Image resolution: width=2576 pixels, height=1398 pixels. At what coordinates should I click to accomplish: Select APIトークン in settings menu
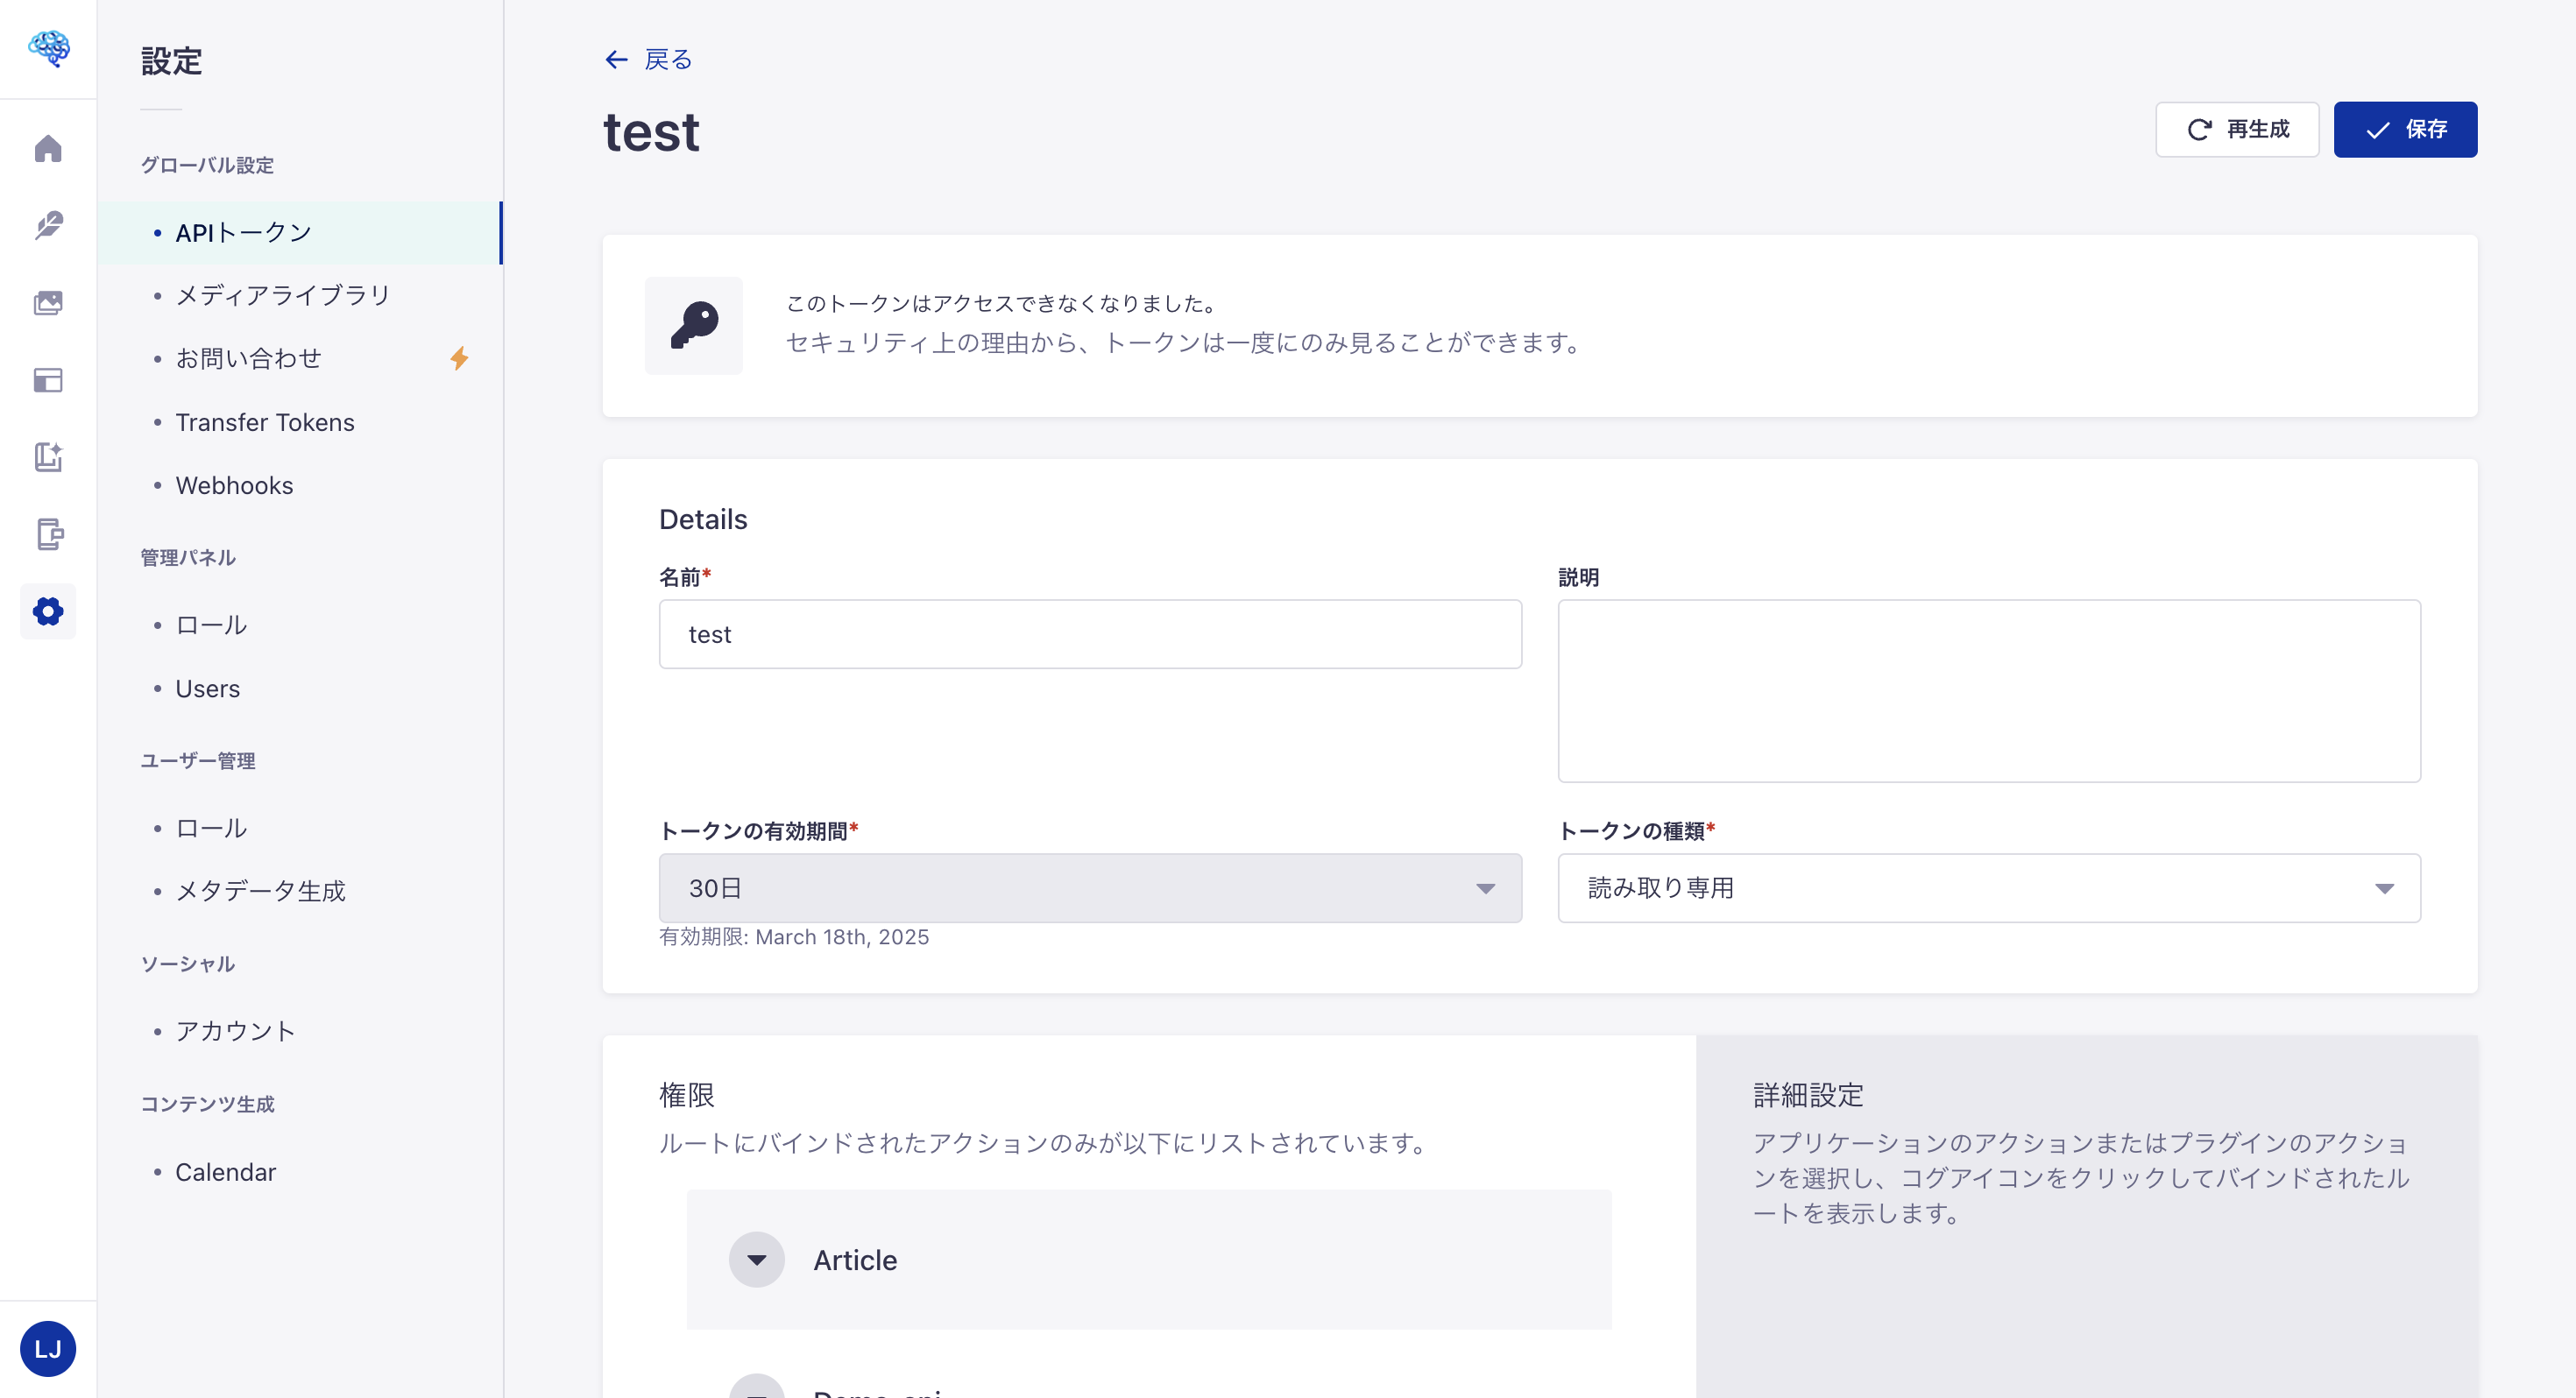coord(243,233)
